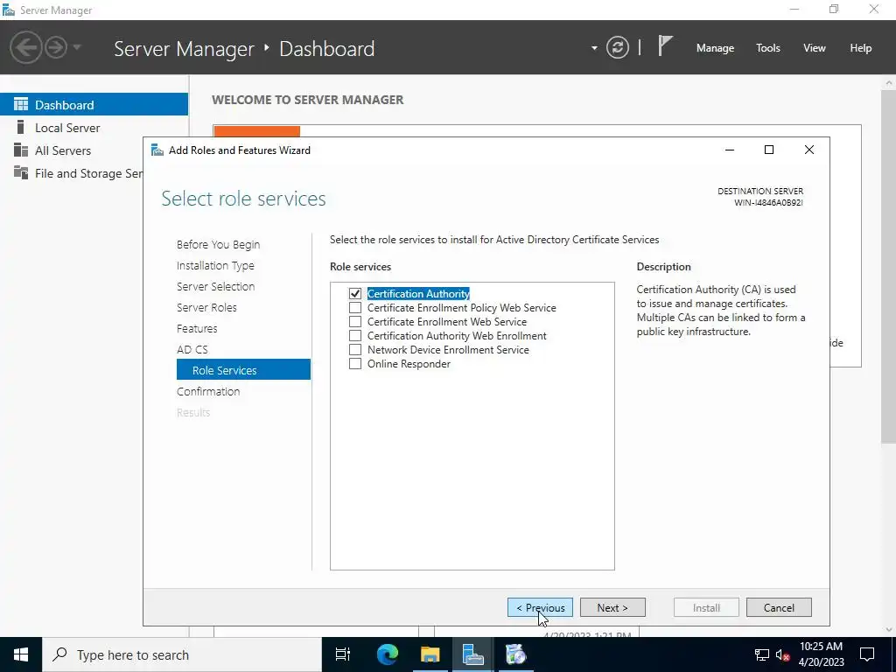Click the Server Manager forward navigation arrow
896x672 pixels.
(x=56, y=47)
